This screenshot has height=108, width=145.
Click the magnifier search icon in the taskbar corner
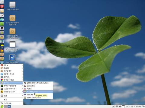click(x=143, y=106)
